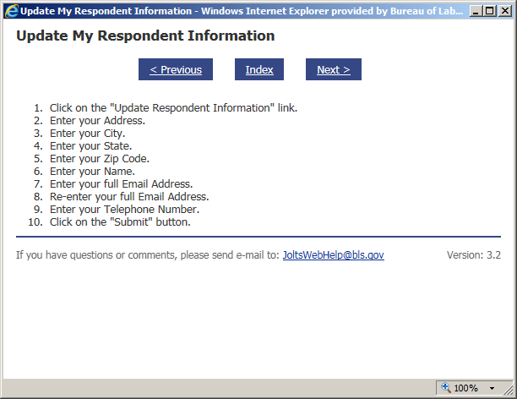Image resolution: width=517 pixels, height=399 pixels.
Task: Click the "Version: 3.2" footer text
Action: [x=473, y=254]
